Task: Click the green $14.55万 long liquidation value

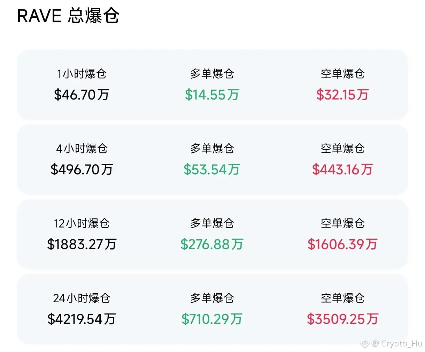Action: (212, 95)
